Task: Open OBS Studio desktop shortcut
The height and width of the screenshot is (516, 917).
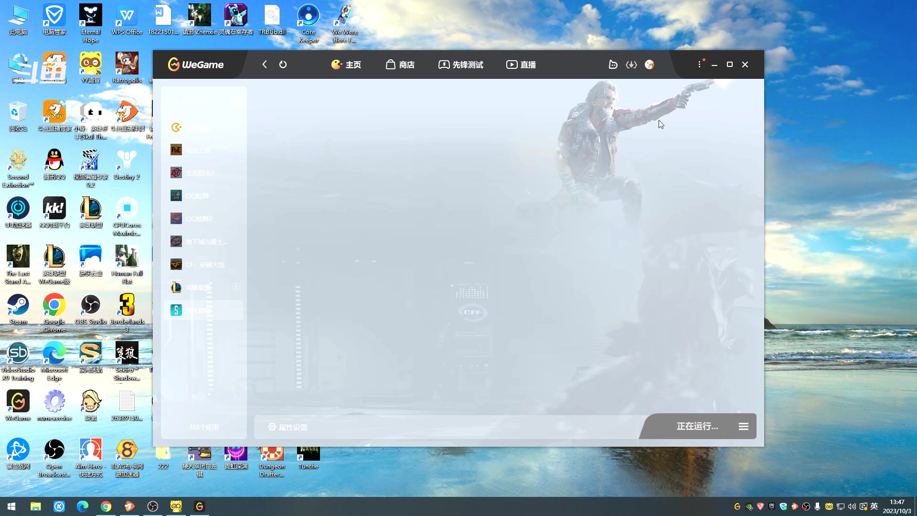Action: click(x=91, y=310)
